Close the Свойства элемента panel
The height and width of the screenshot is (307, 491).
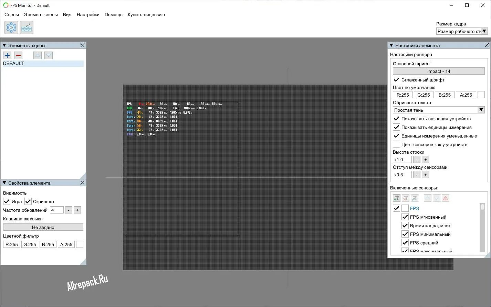point(82,183)
